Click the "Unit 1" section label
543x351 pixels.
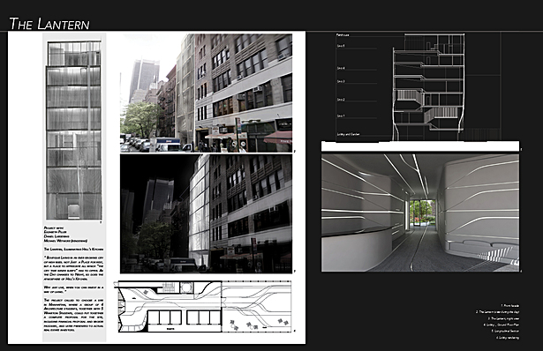(341, 116)
